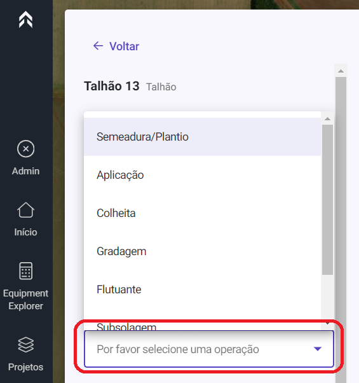Click the panel scroll-up arrow
359x383 pixels.
coord(341,71)
